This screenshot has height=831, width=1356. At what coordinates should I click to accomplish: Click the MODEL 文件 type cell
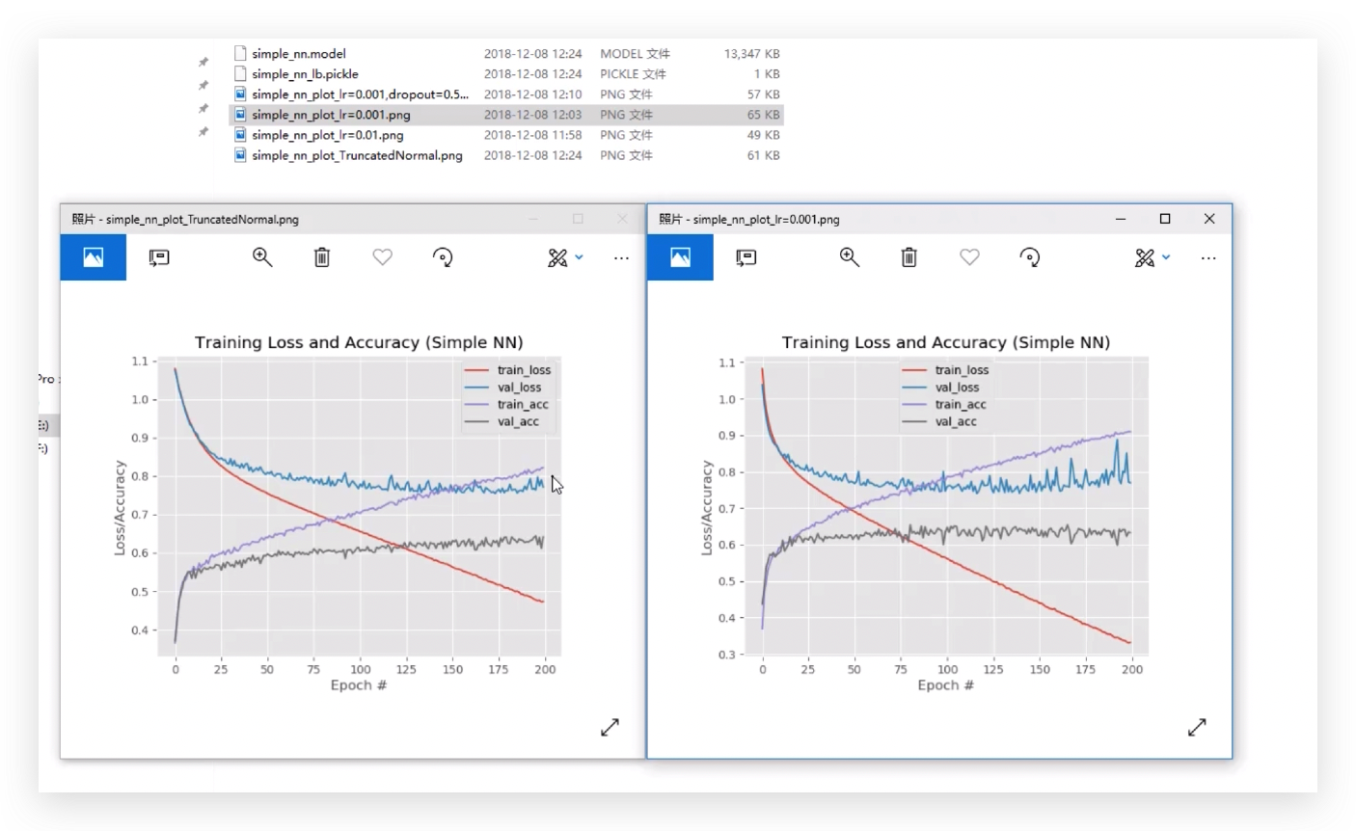tap(635, 54)
